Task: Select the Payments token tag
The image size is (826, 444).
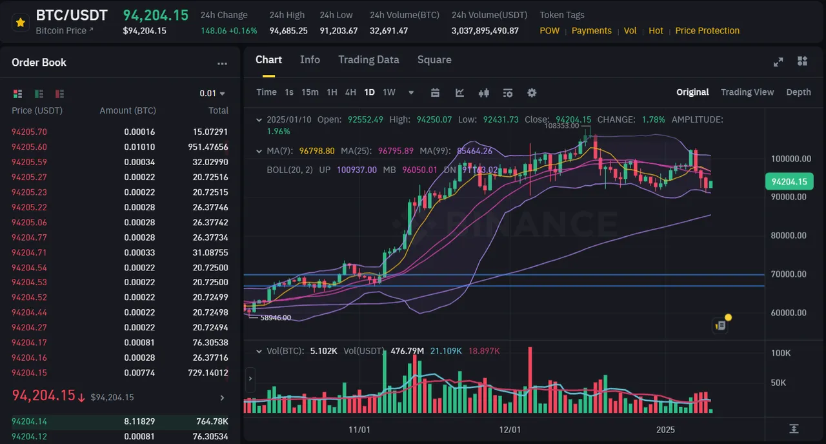Action: point(592,30)
